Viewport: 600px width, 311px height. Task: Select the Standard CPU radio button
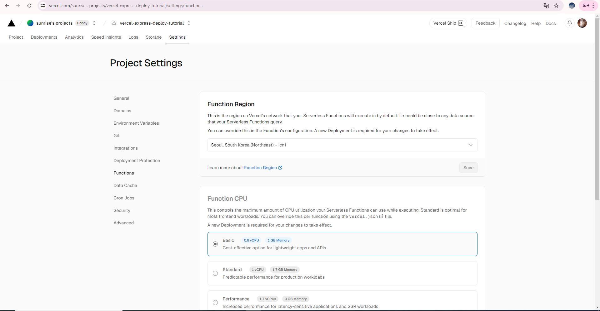click(215, 273)
